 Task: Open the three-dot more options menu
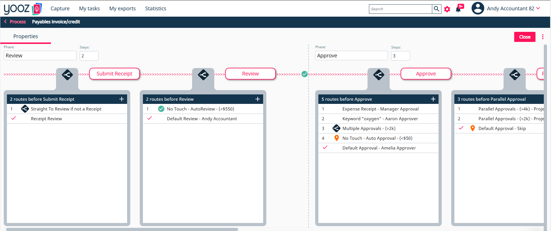[543, 37]
